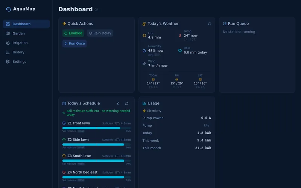301x188 pixels.
Task: Click the Electricity bolt icon
Action: 144,111
